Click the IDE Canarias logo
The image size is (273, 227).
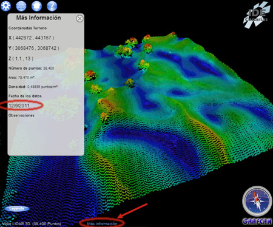coord(257,15)
